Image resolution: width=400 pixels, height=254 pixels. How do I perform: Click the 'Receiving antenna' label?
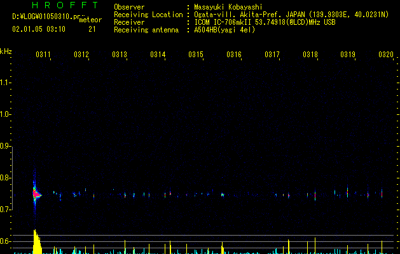point(146,30)
